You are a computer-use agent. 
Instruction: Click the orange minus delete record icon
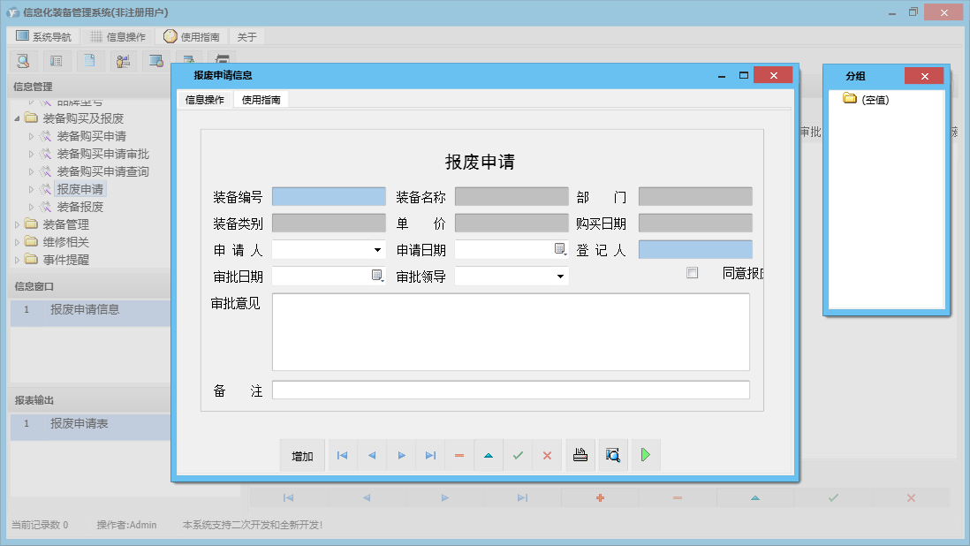[x=459, y=455]
